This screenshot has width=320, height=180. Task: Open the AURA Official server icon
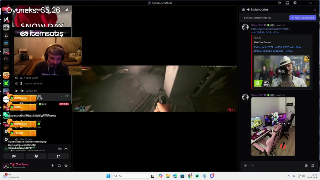click(6, 43)
